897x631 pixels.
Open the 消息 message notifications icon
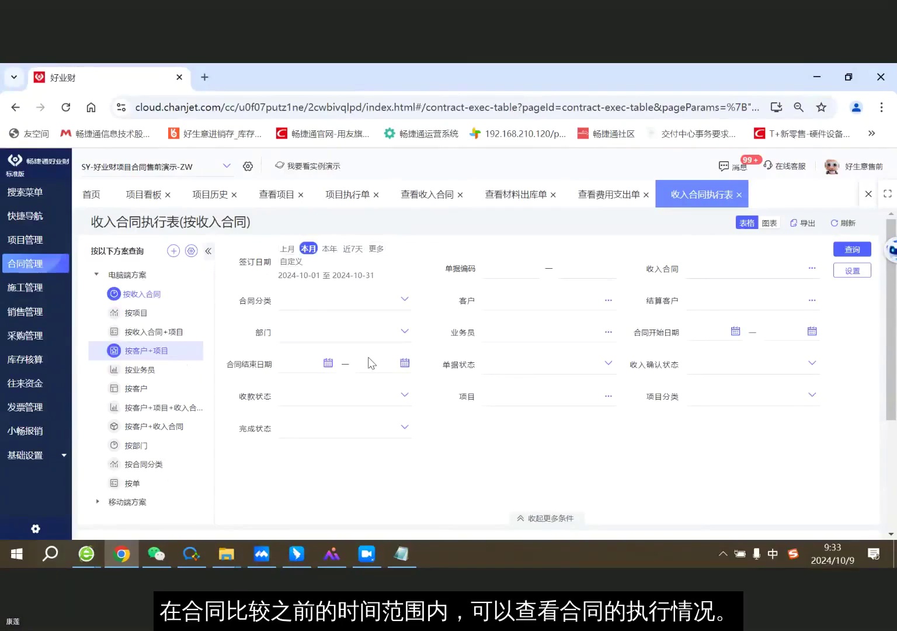coord(724,167)
